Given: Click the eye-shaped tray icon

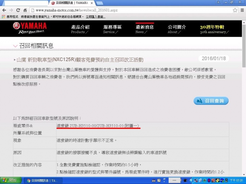Looking at the screenshot, I should 205,180.
